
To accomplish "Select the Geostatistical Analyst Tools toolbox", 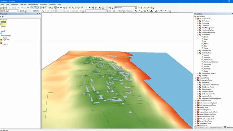I will (x=208, y=112).
